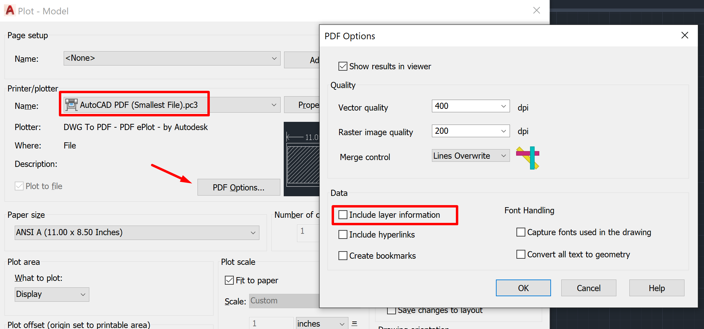
Task: Uncheck Show results in viewer
Action: pyautogui.click(x=343, y=66)
